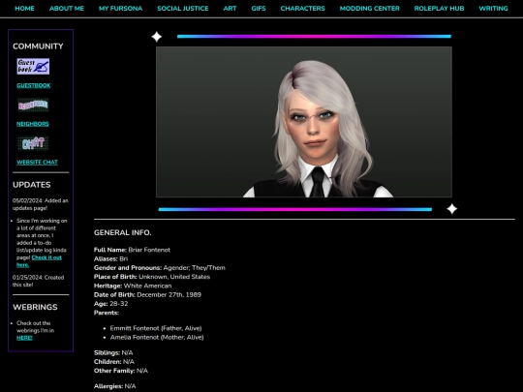Click 'Amelia Fontenot (Mother, Alive)' entry
523x392 pixels.
(x=157, y=338)
